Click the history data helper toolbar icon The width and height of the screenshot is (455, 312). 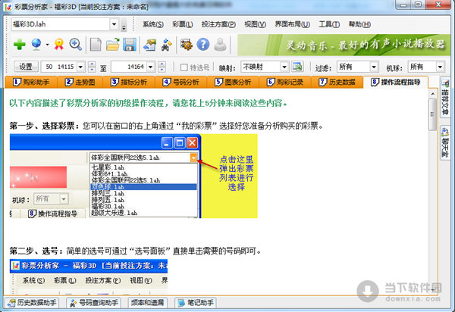point(149,45)
